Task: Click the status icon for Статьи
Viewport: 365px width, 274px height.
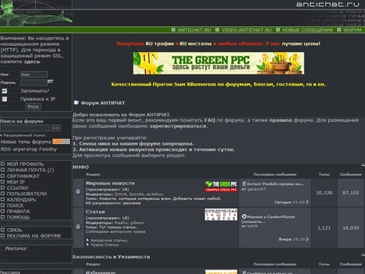Action: pyautogui.click(x=78, y=227)
